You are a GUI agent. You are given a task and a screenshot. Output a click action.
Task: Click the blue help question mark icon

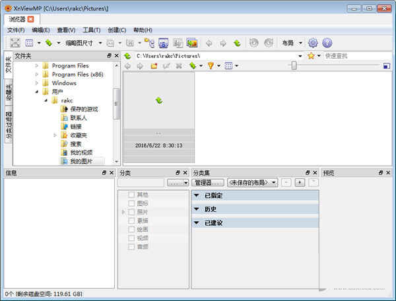coord(327,43)
